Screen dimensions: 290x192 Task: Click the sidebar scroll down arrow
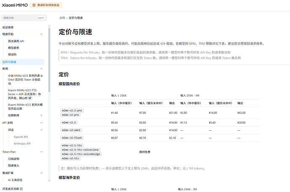tap(49, 180)
